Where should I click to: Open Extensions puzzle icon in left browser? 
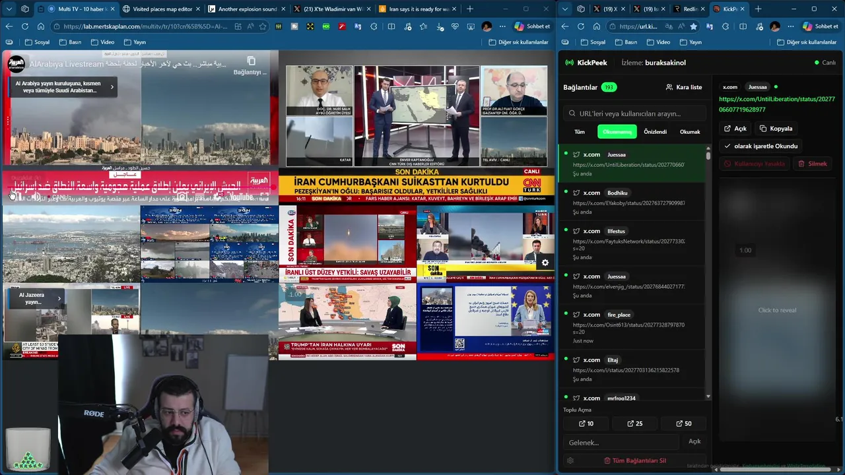375,26
